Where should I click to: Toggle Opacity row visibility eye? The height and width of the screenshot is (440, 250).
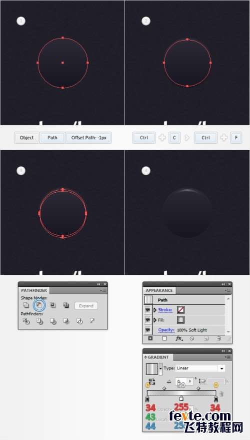click(147, 330)
